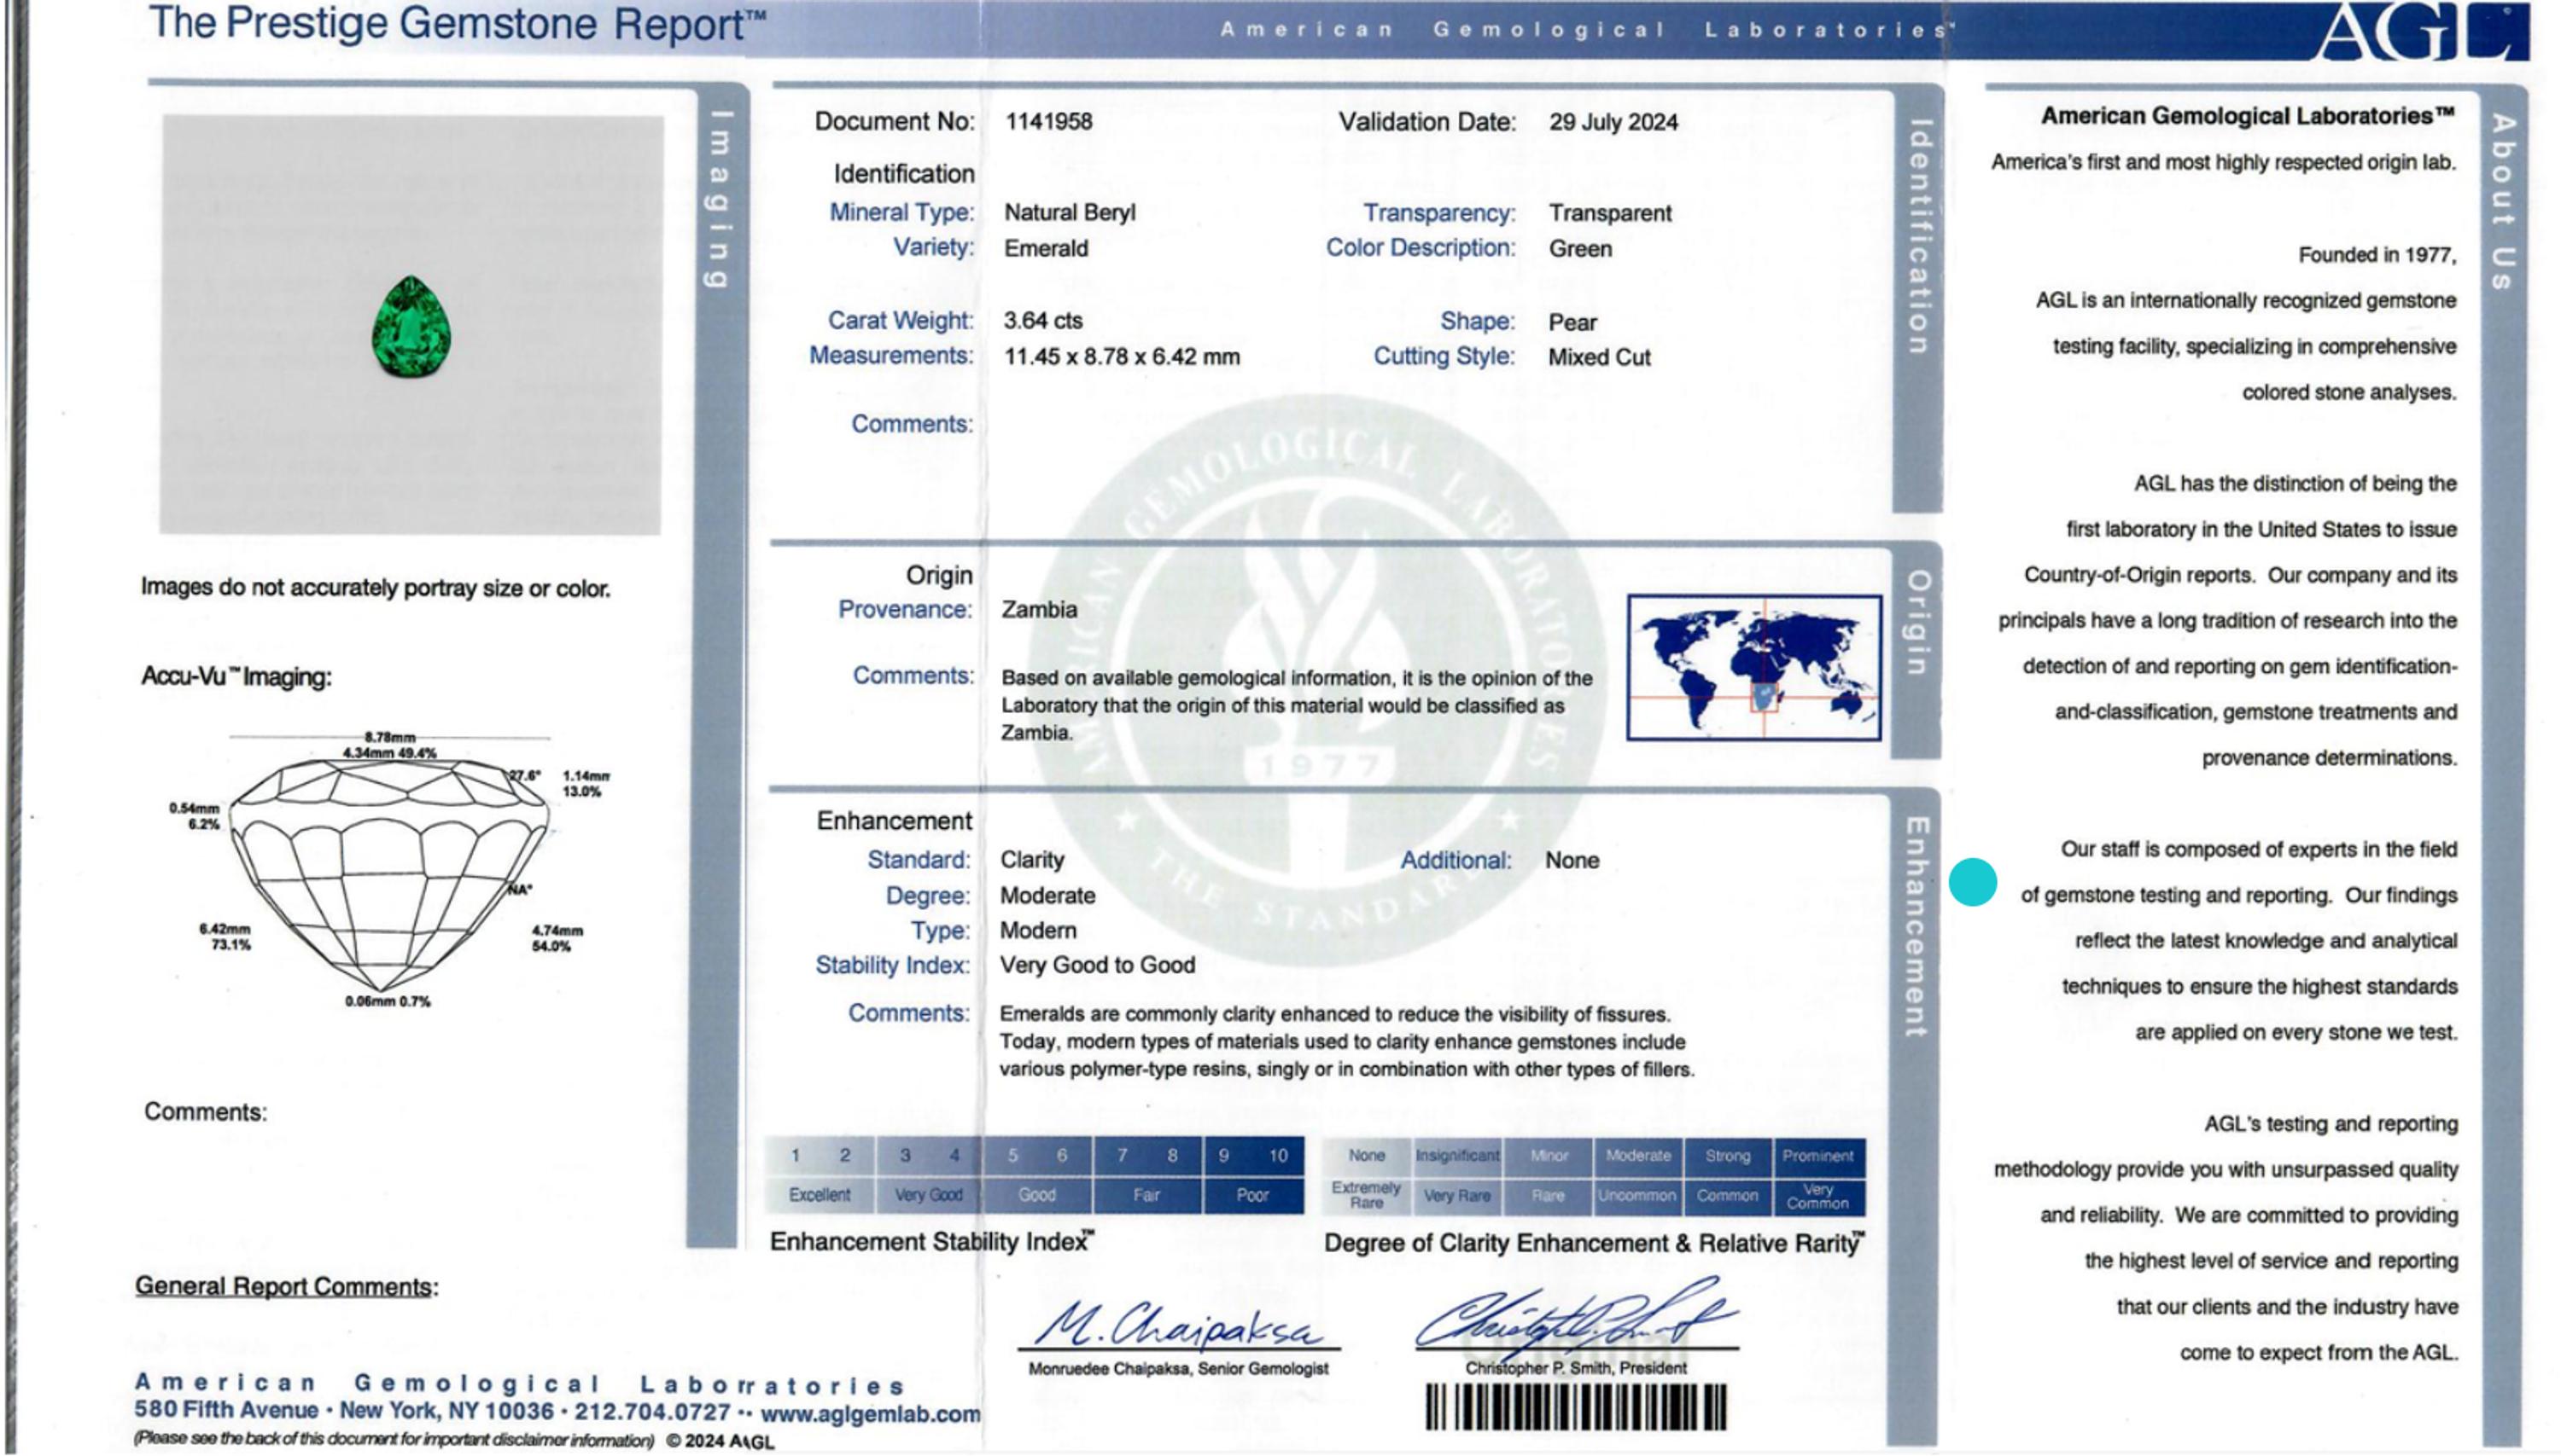Click the color description value Green
Image resolution: width=2561 pixels, height=1456 pixels.
click(x=1580, y=249)
